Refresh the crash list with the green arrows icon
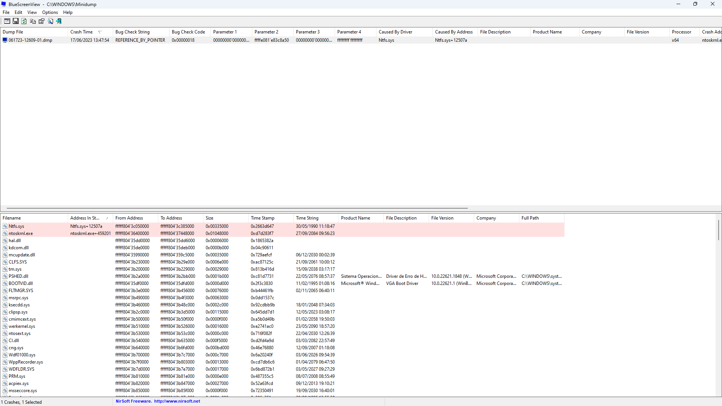This screenshot has height=406, width=722. 24,21
